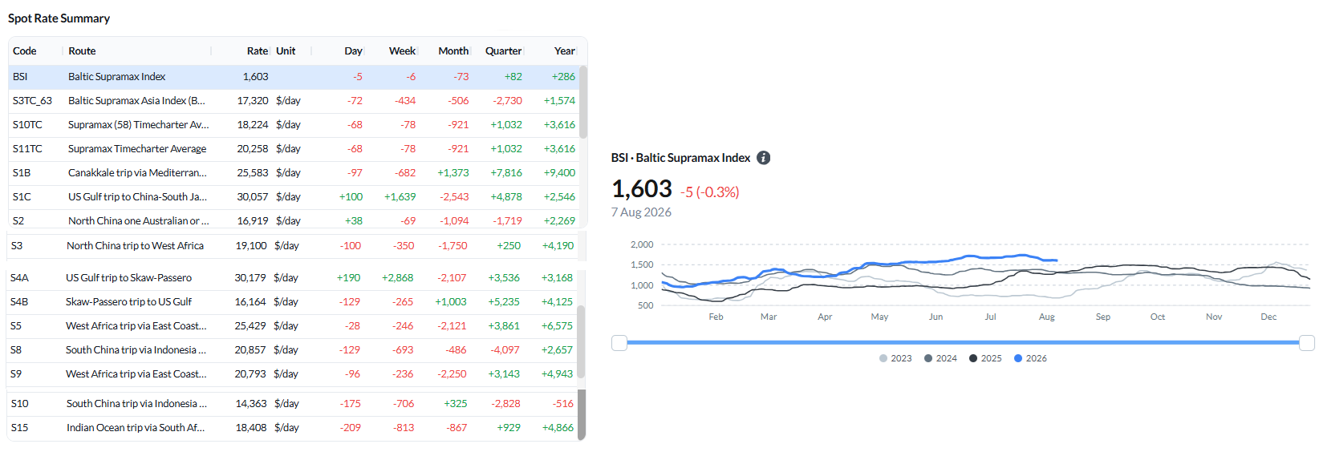
Task: Sort table by Unit column header
Action: [286, 50]
